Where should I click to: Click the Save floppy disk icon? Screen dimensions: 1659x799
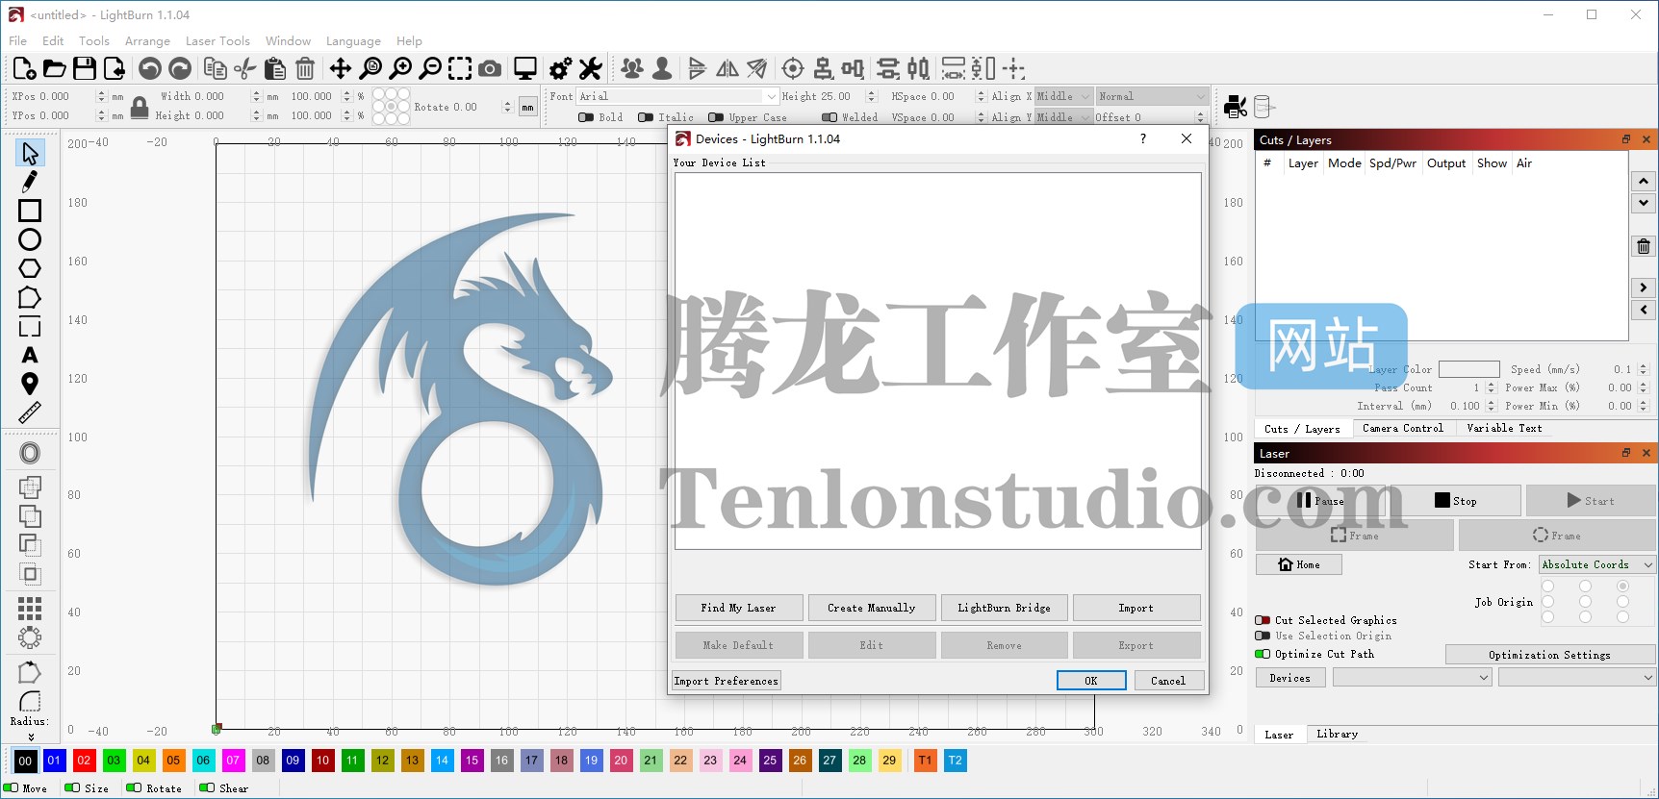85,68
